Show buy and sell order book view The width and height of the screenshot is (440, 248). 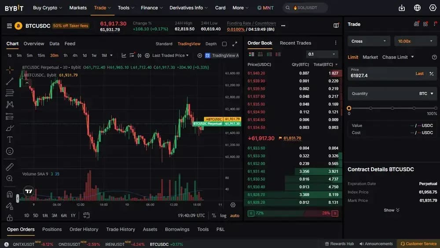pos(251,54)
